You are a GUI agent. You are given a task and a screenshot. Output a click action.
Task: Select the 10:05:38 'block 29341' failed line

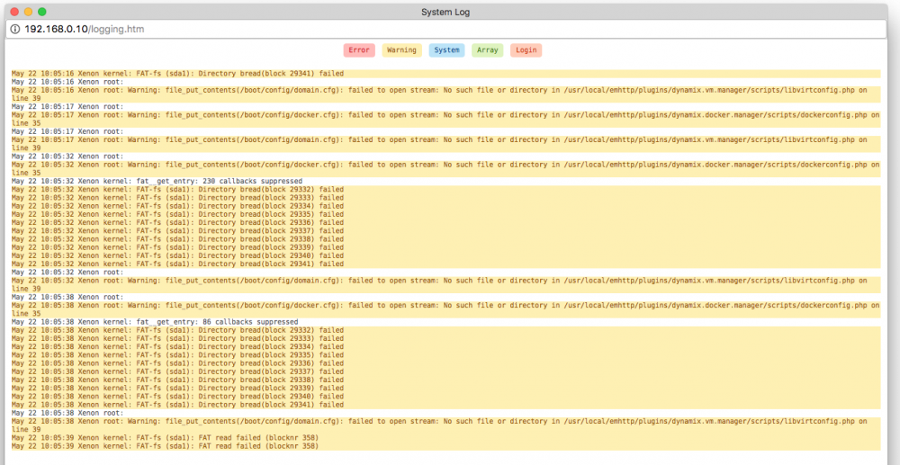(445, 405)
